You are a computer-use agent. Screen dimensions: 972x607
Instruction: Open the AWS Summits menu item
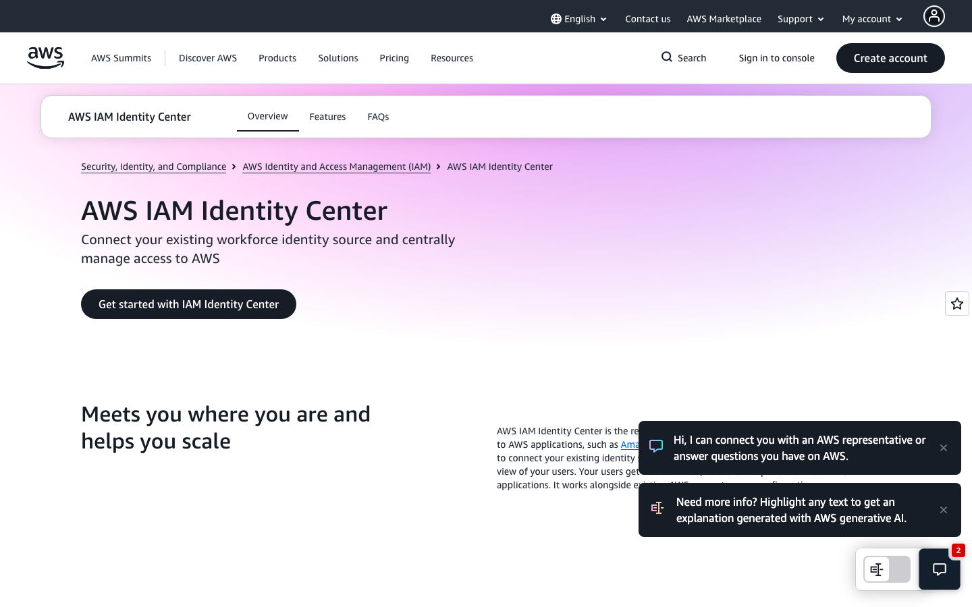pos(122,58)
